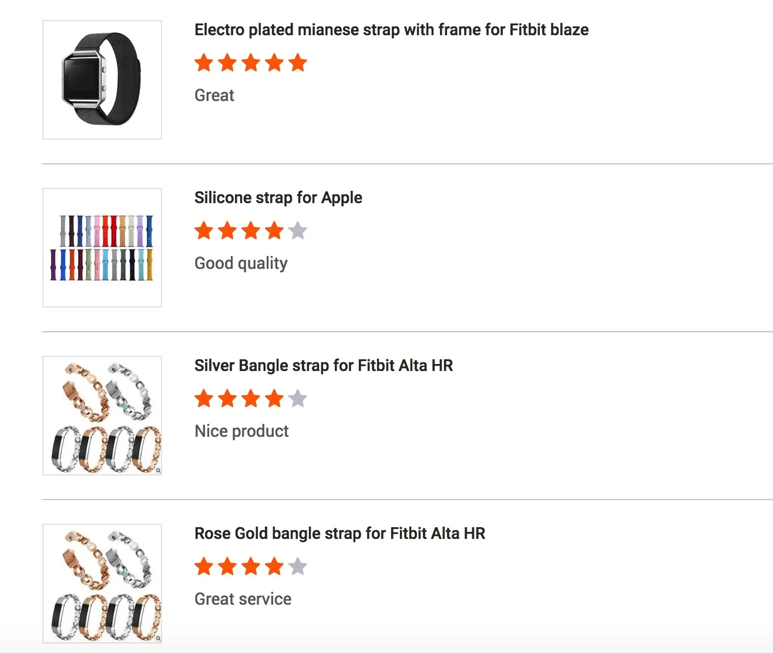This screenshot has height=654, width=773.
Task: Click the Fitbit Blaze milanese strap thumbnail
Action: pos(102,80)
